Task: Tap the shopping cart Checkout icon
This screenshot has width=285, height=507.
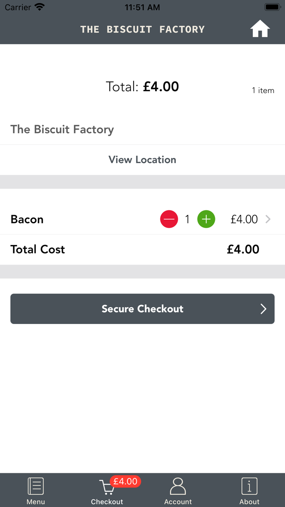Action: pos(107,486)
